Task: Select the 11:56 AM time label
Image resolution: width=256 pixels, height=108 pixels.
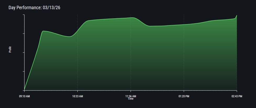Action: [131, 96]
